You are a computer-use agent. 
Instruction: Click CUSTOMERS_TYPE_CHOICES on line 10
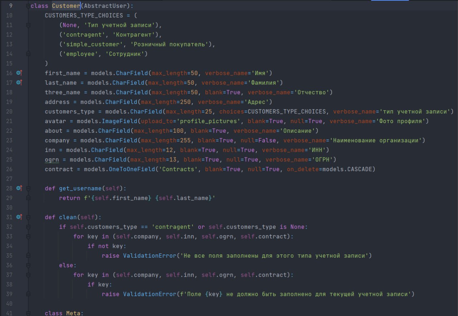pyautogui.click(x=84, y=15)
